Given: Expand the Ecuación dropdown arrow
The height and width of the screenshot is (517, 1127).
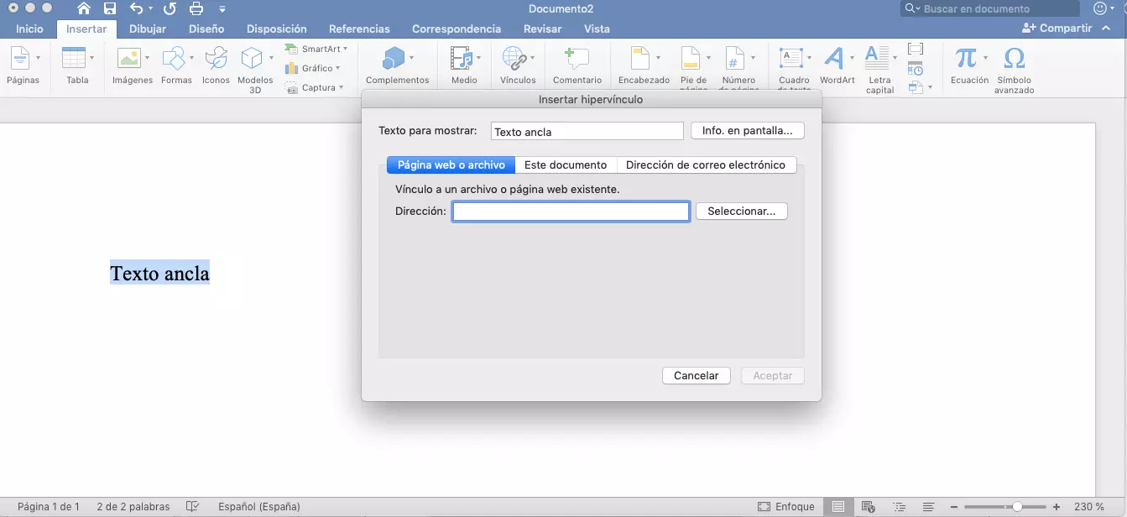Looking at the screenshot, I should [x=985, y=58].
